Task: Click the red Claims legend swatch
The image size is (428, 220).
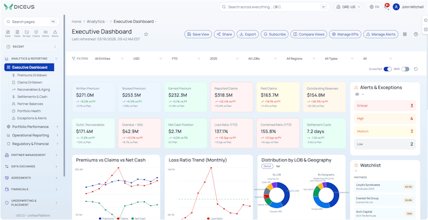Action: pyautogui.click(x=118, y=218)
